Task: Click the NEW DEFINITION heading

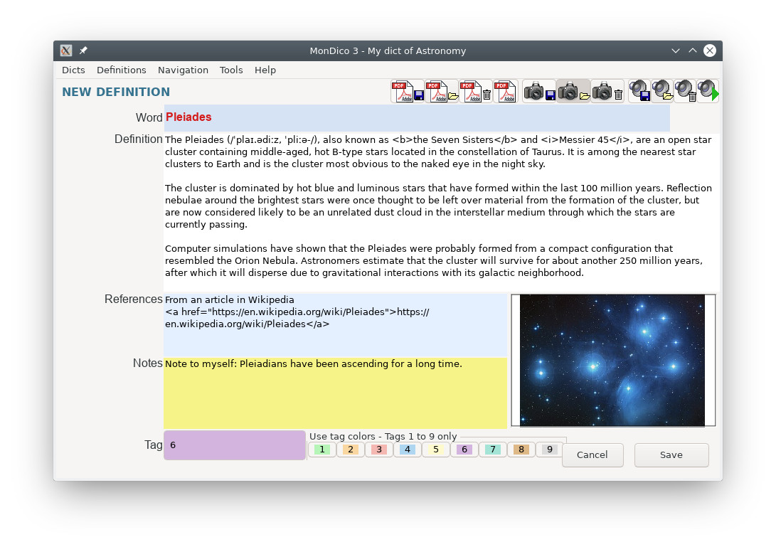Action: tap(116, 92)
